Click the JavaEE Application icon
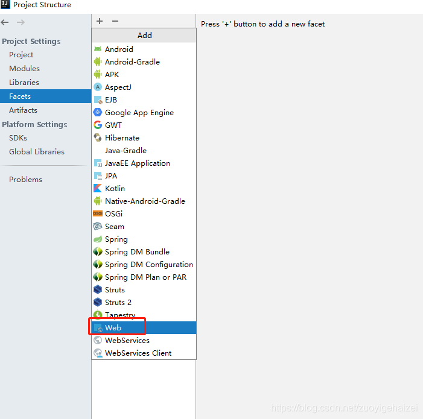 pyautogui.click(x=98, y=163)
